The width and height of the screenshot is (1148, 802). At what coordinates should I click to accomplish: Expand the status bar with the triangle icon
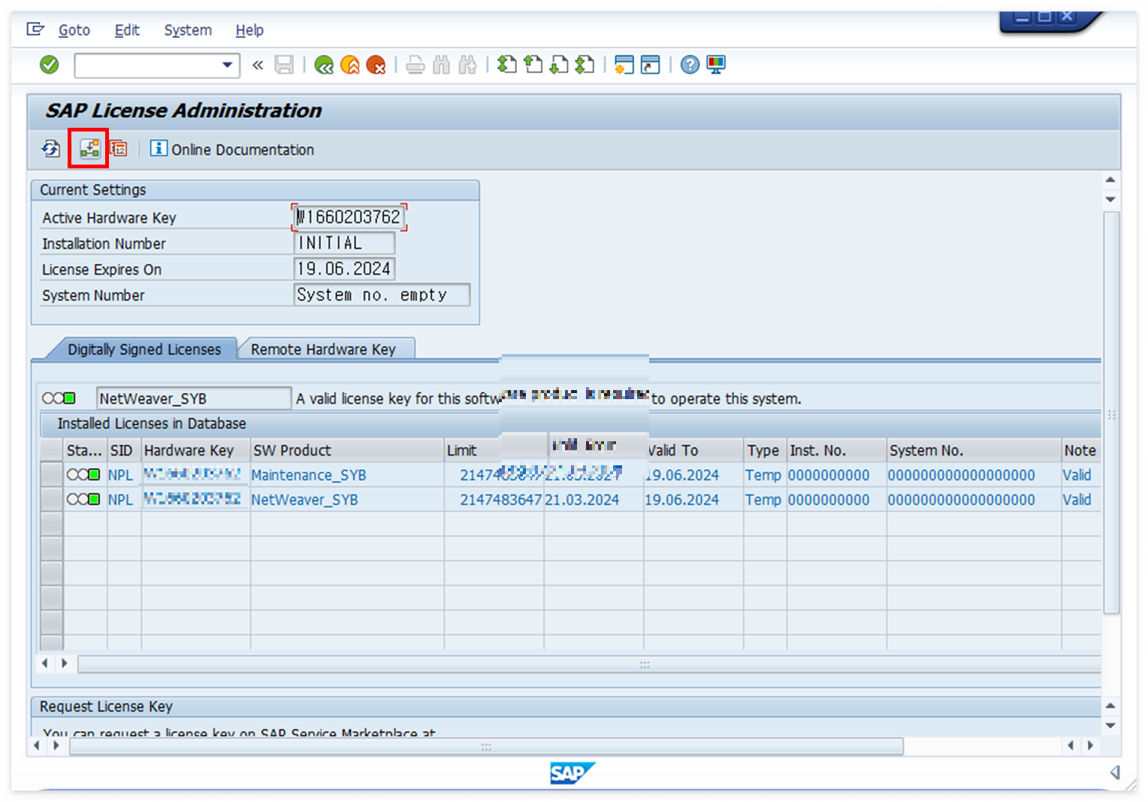coord(1115,772)
